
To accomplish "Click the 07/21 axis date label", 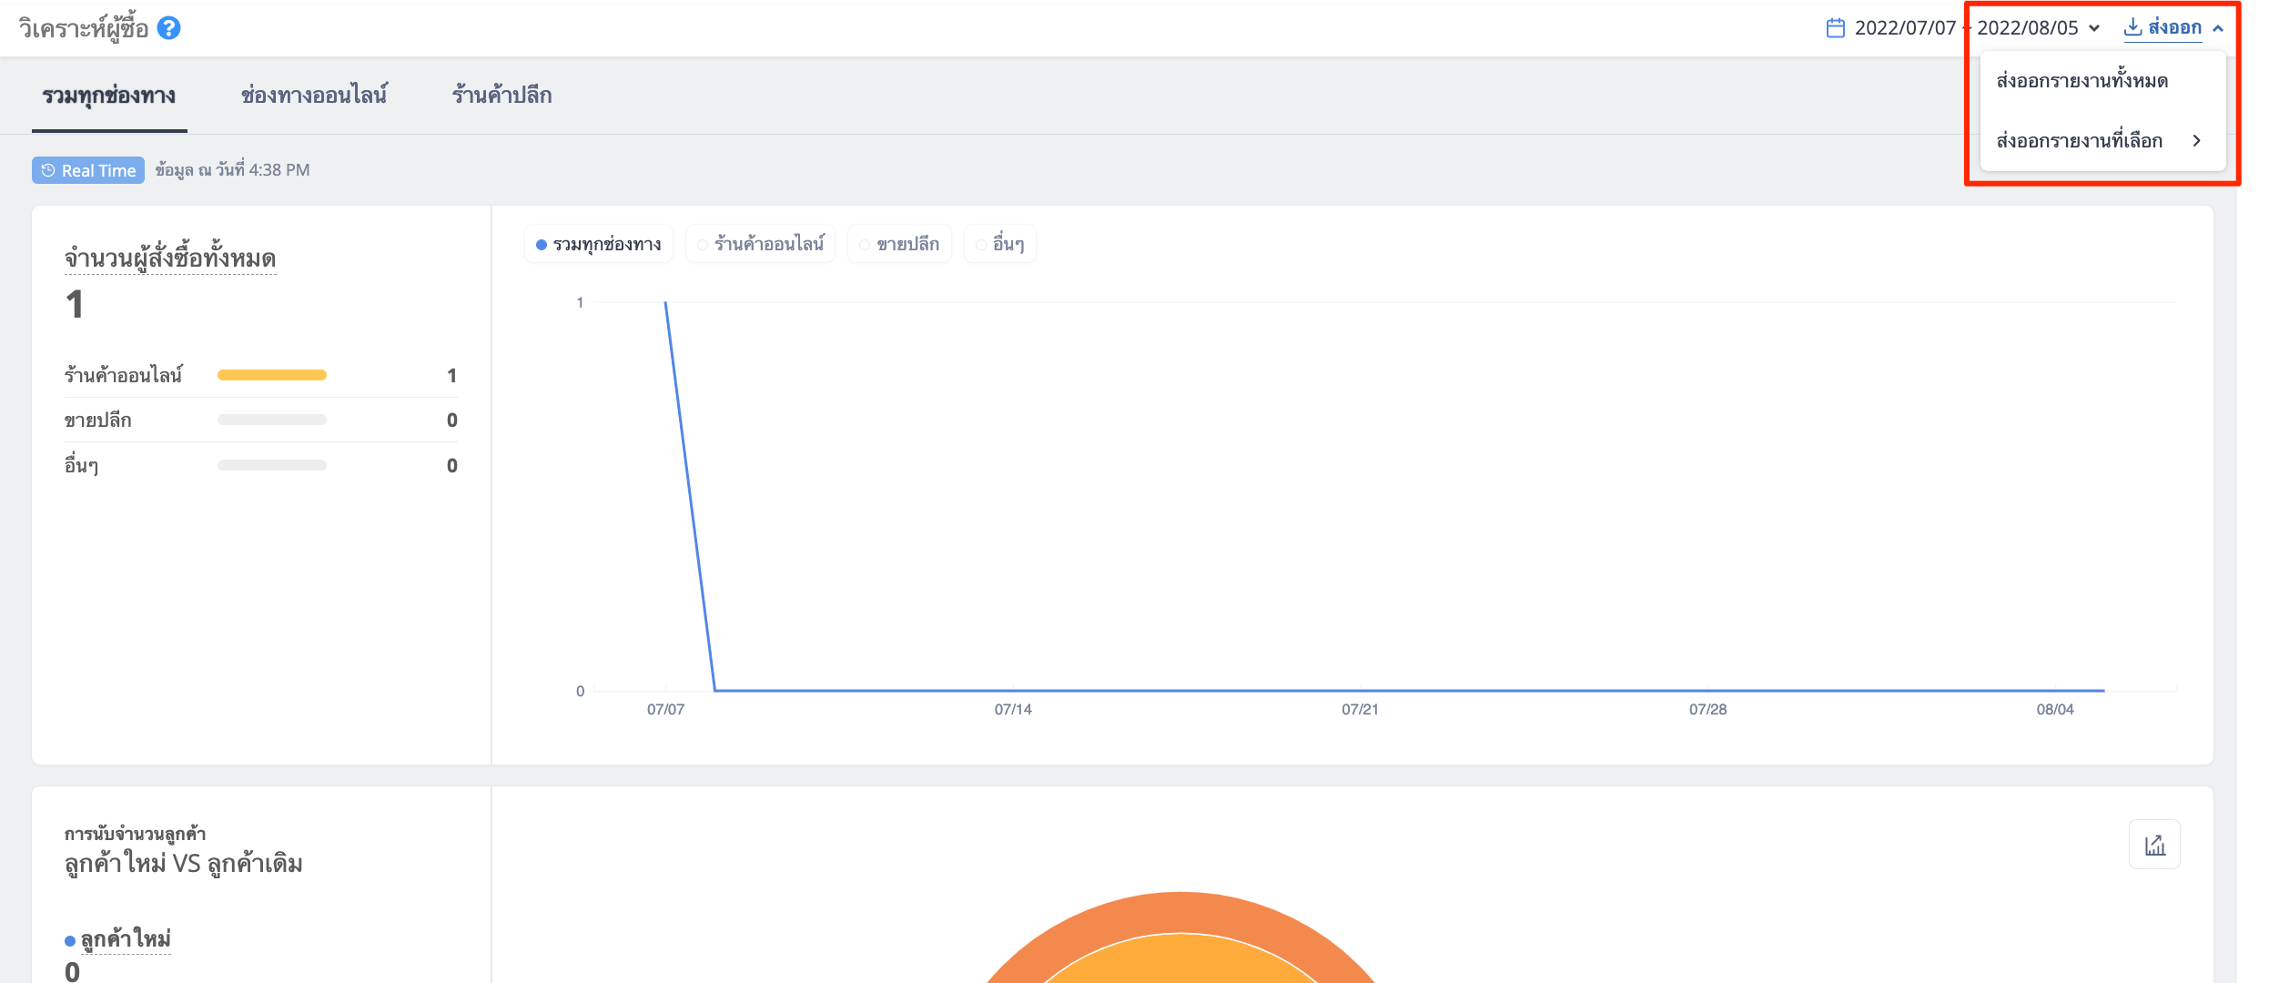I will tap(1360, 709).
